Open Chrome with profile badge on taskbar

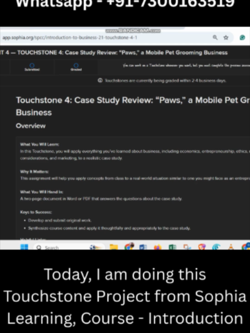pos(129,247)
